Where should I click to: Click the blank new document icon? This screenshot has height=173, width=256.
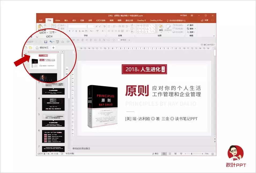click(26, 48)
